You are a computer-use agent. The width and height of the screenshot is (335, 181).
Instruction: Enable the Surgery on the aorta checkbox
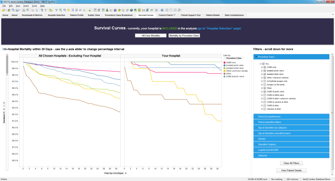click(265, 84)
